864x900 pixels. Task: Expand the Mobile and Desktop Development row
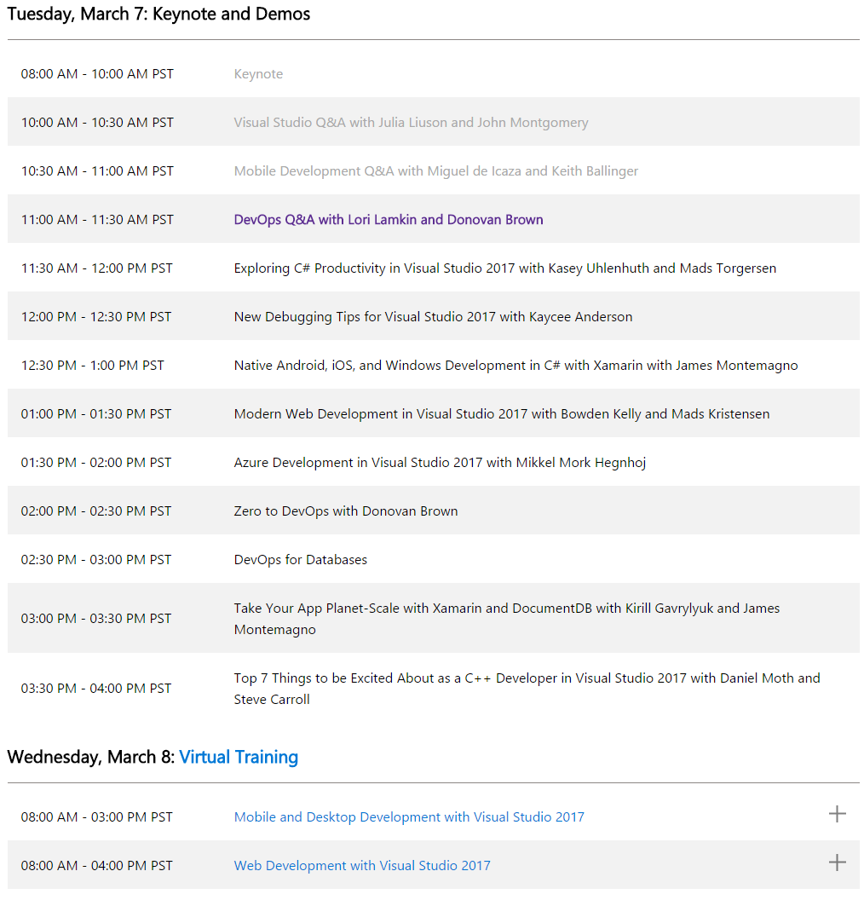(837, 814)
